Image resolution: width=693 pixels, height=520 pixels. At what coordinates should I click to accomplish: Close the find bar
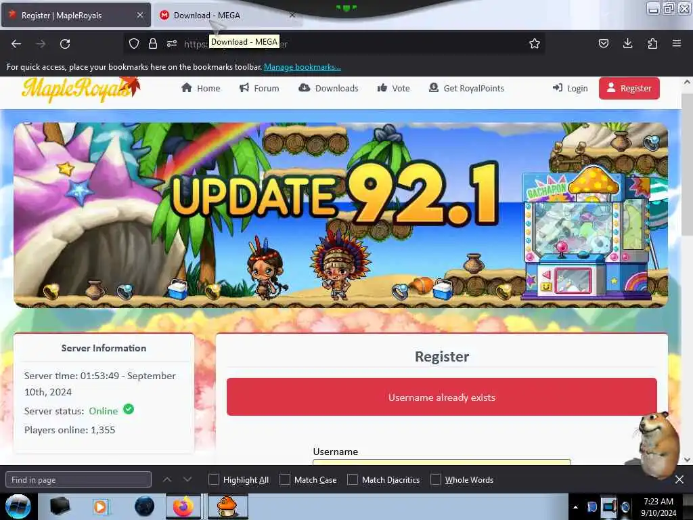point(679,479)
